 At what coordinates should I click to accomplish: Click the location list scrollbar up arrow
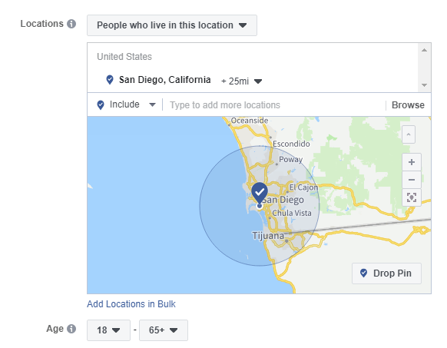point(424,50)
